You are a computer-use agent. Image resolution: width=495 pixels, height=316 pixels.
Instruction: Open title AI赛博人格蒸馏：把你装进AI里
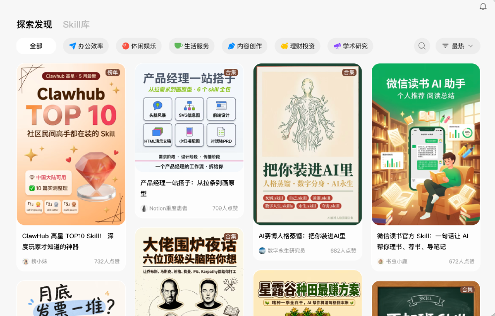pos(302,236)
